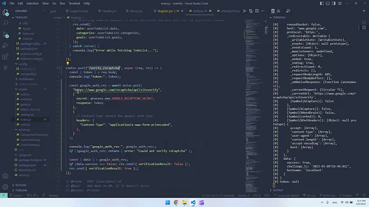Viewport: 369px width, 207px height.
Task: Expand the OUTLINE section
Action: 20,185
